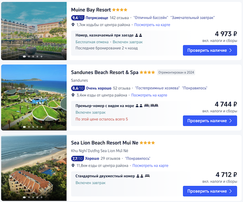Click the location pin icon for Muine Bay

pos(73,25)
